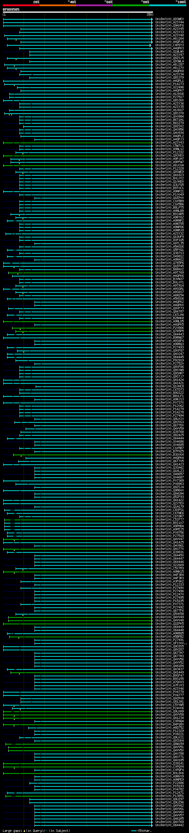
Task: Select label UniRef100_P27520
Action: point(170,364)
